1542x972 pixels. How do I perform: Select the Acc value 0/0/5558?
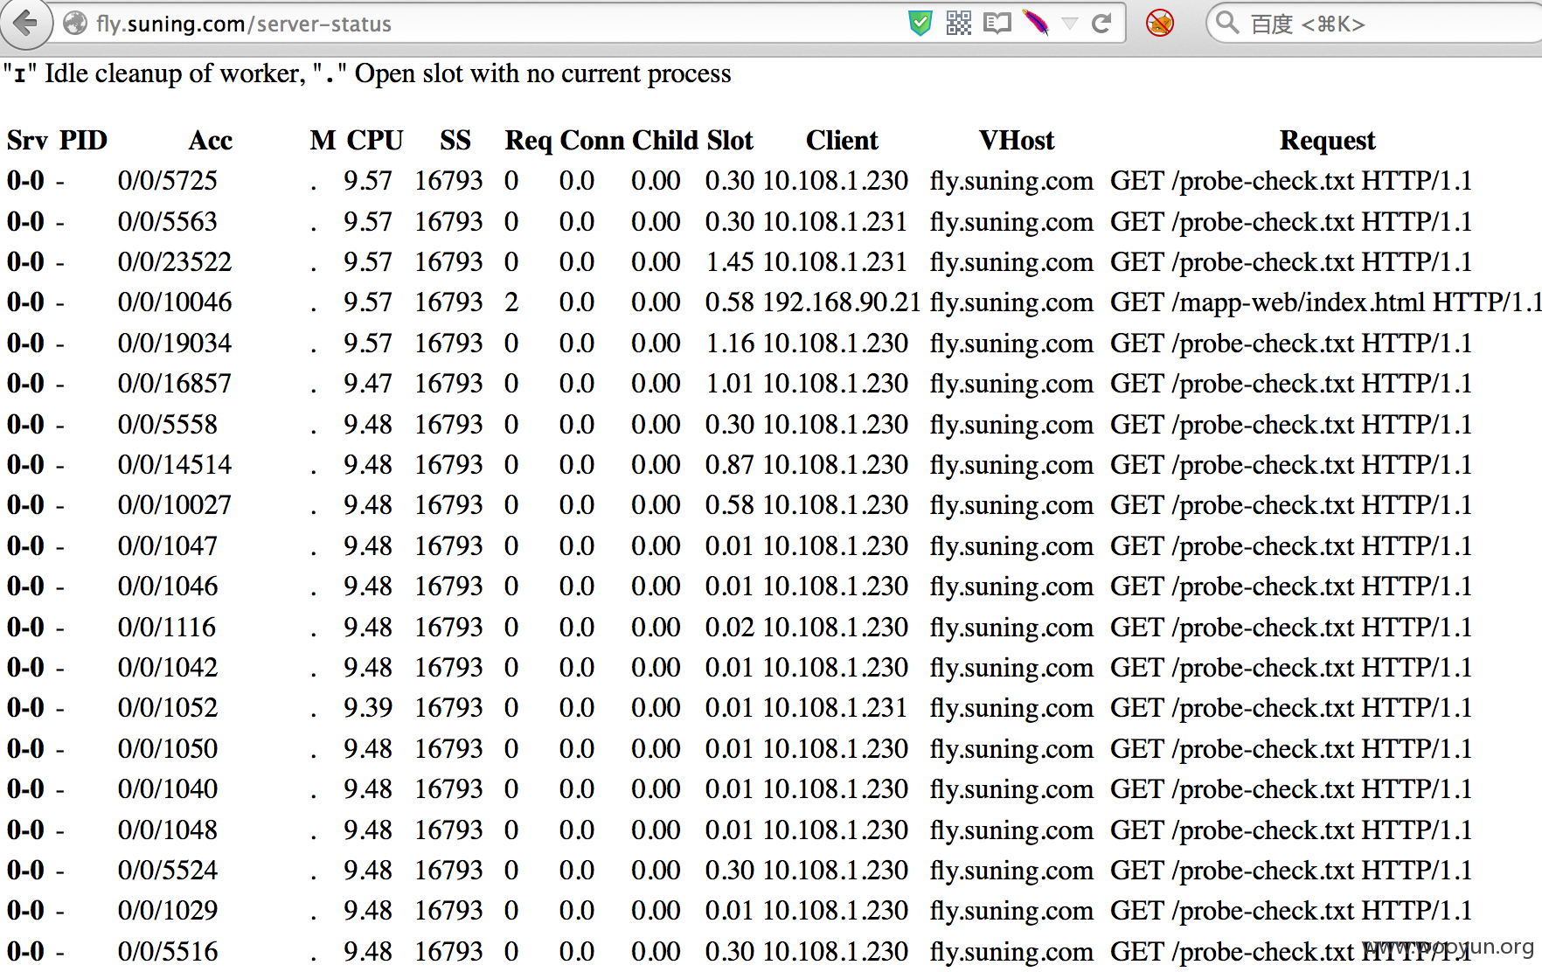167,425
